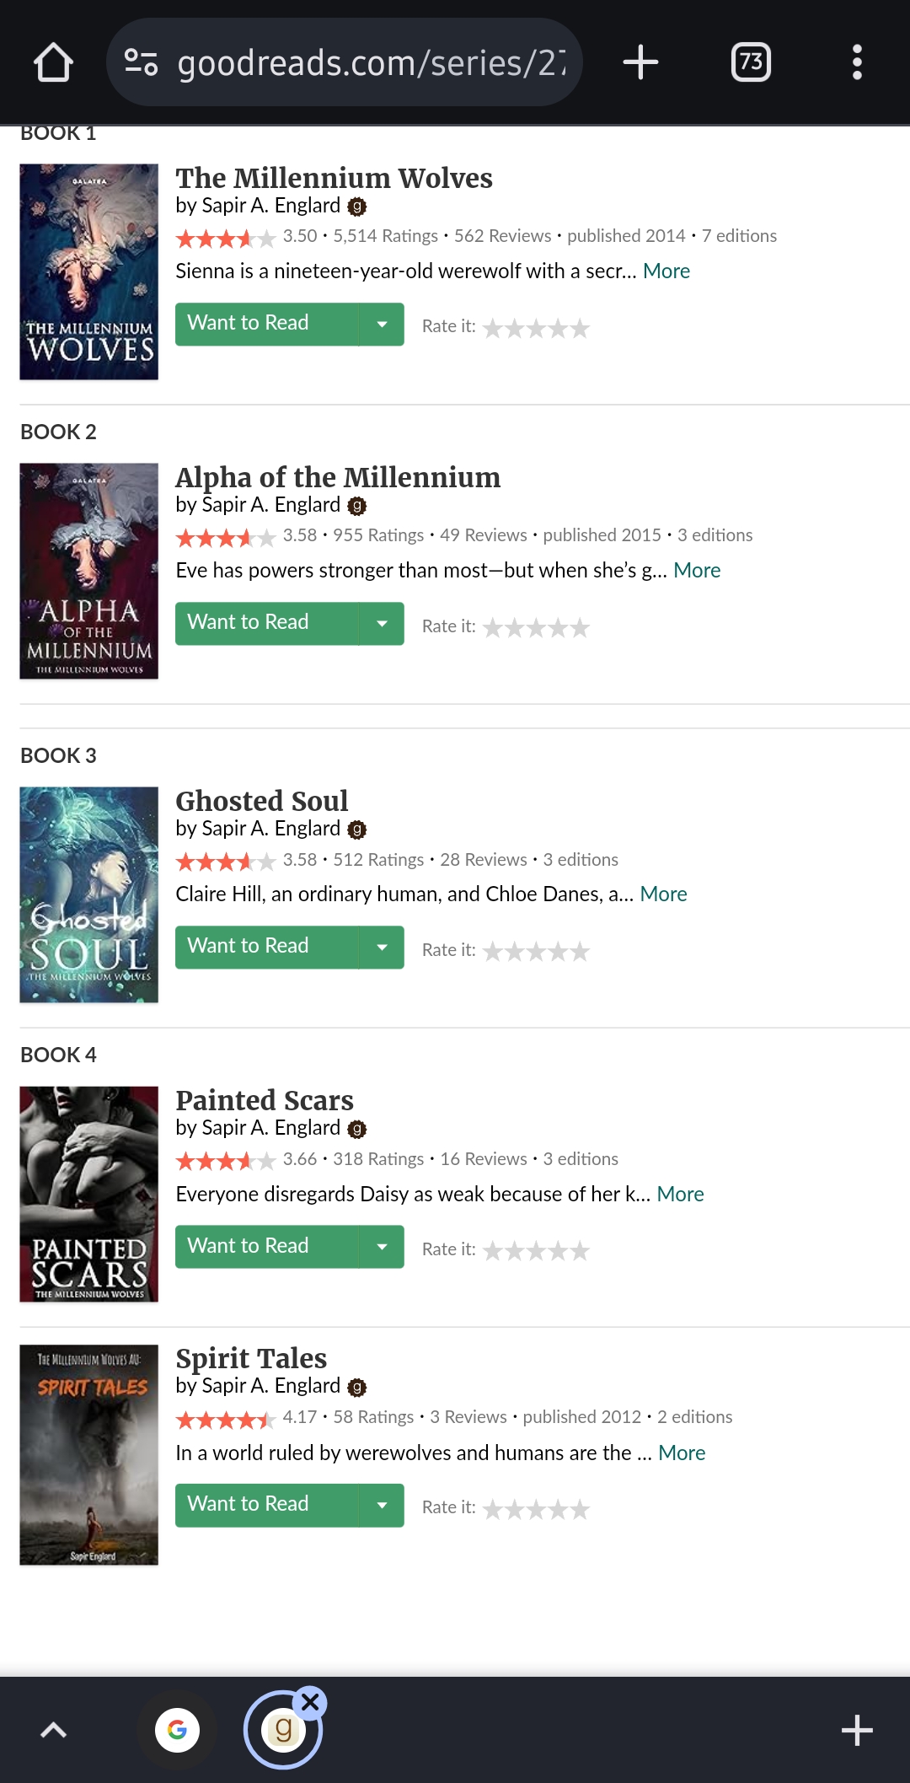Open shelf dropdown for Spirit Tales
This screenshot has height=1783, width=910.
click(x=382, y=1506)
